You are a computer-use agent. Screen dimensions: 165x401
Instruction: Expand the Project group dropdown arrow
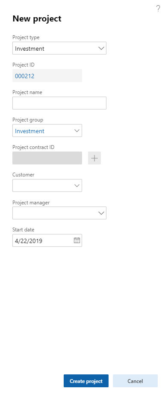click(77, 131)
